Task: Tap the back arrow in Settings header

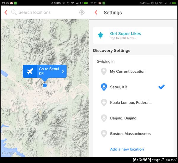Action: 96,12
